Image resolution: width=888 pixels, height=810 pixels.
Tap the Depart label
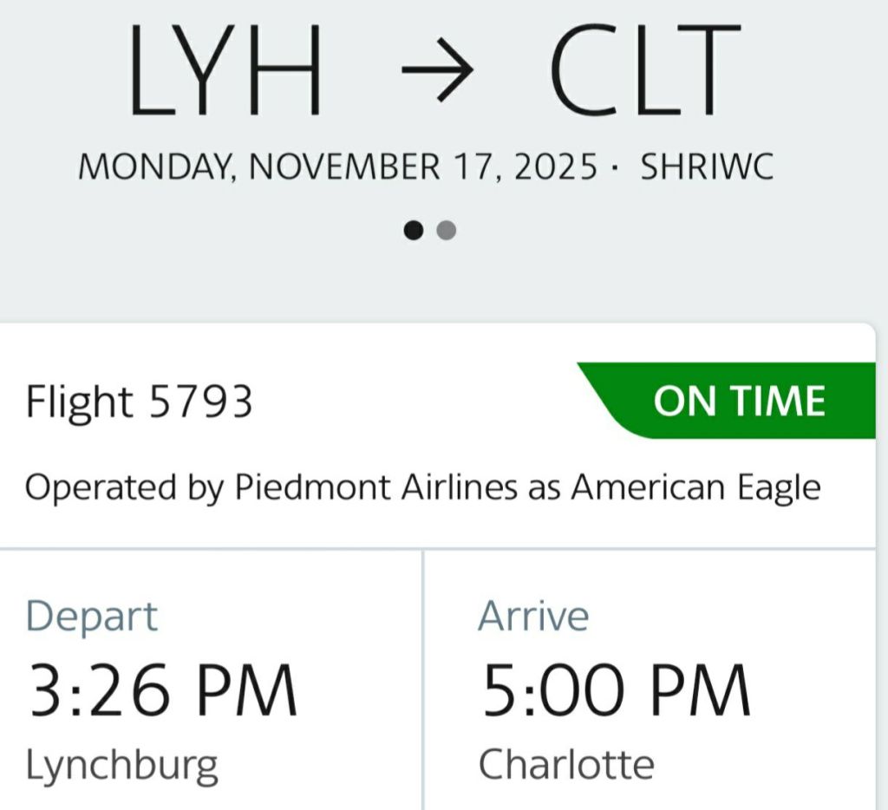coord(92,616)
